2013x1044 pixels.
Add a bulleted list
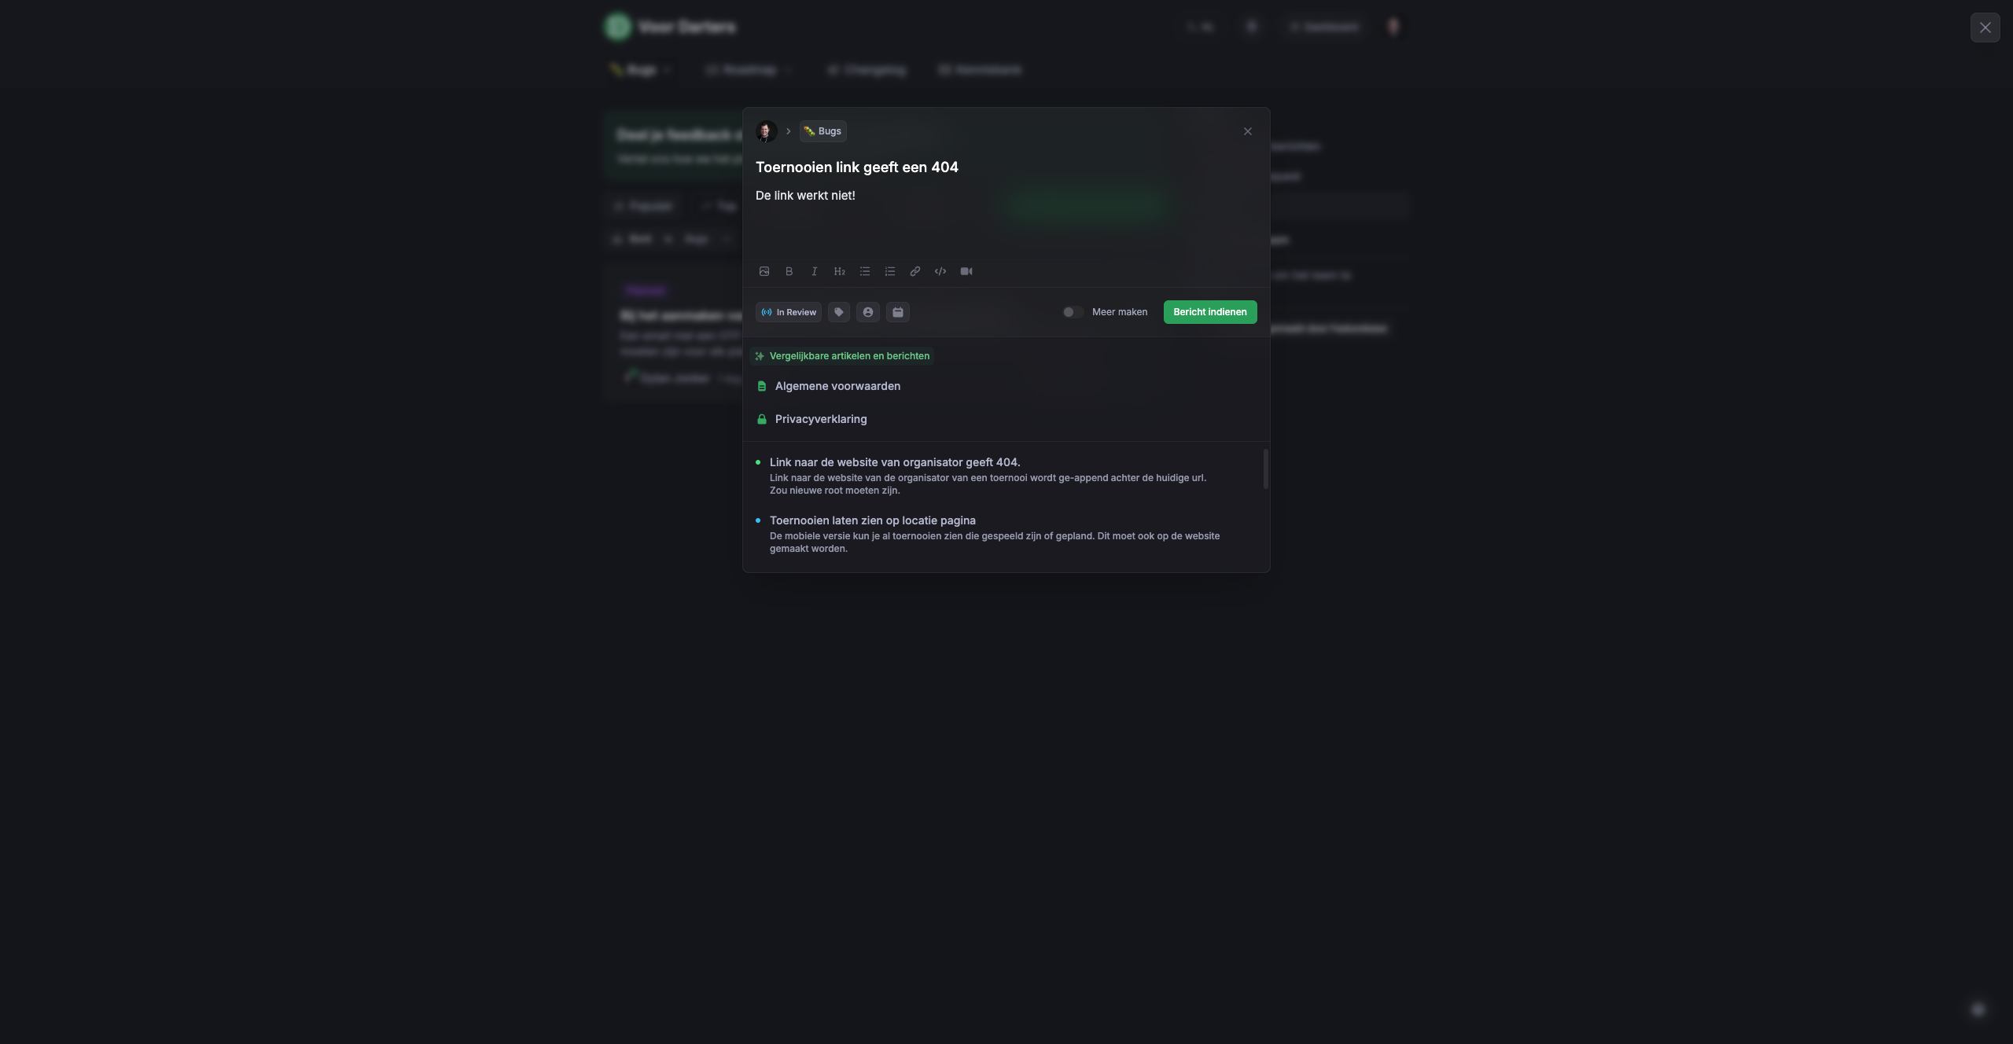[864, 271]
